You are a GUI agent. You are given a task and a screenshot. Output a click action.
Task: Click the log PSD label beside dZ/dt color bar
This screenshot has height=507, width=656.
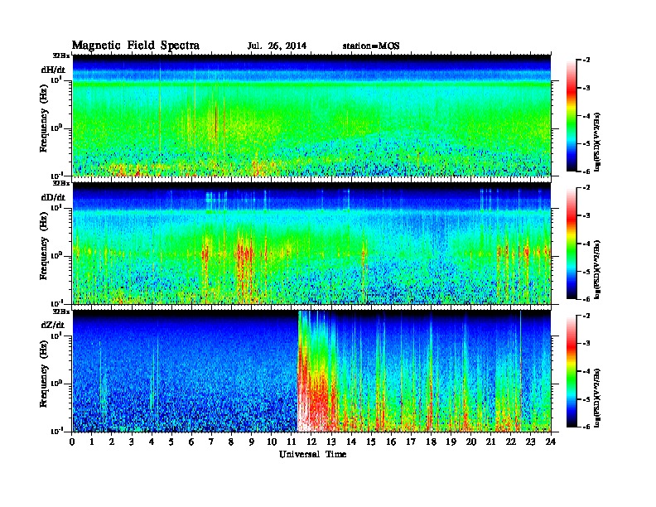tap(597, 397)
